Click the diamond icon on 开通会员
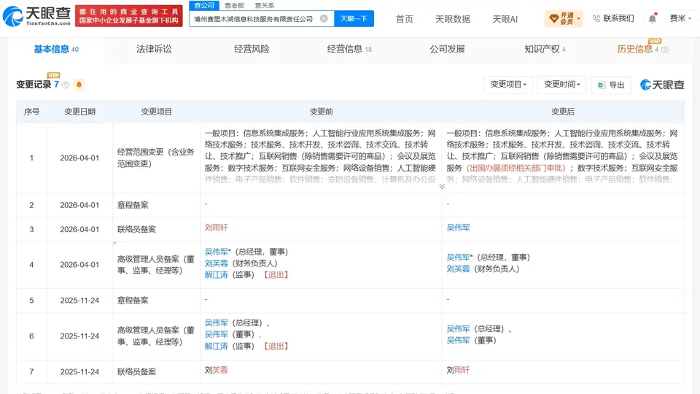 pyautogui.click(x=553, y=19)
